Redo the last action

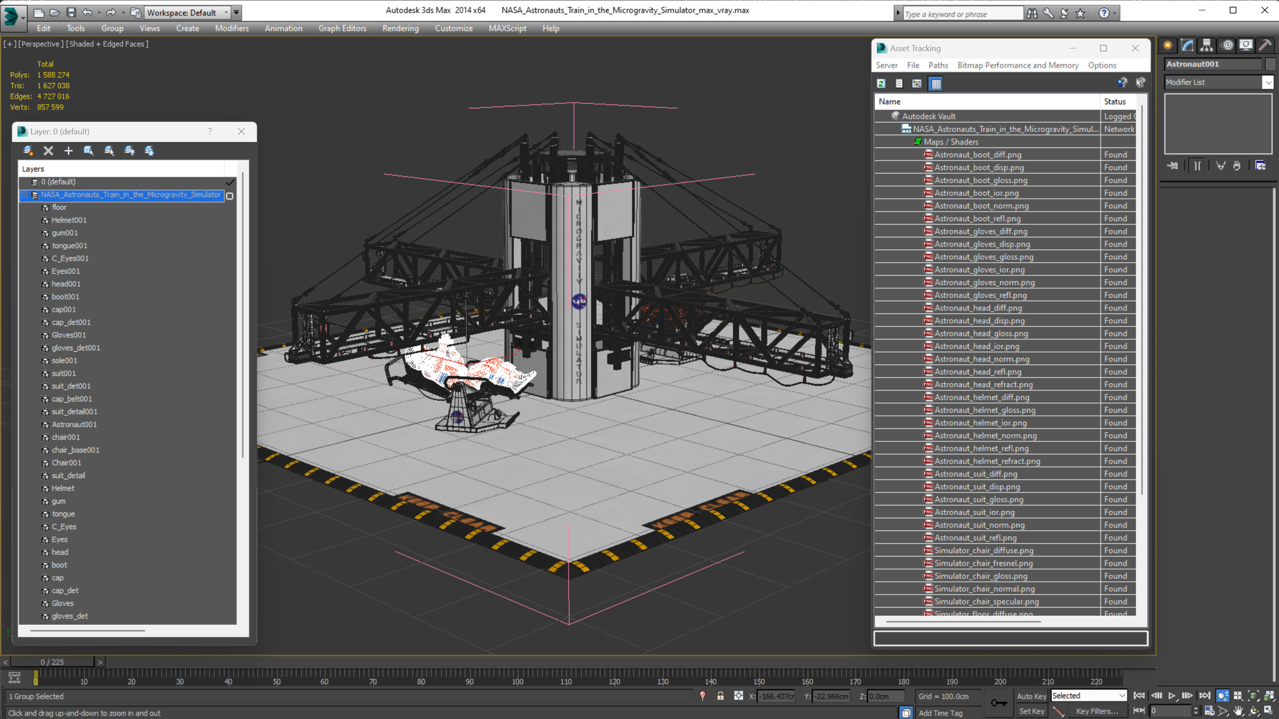111,13
